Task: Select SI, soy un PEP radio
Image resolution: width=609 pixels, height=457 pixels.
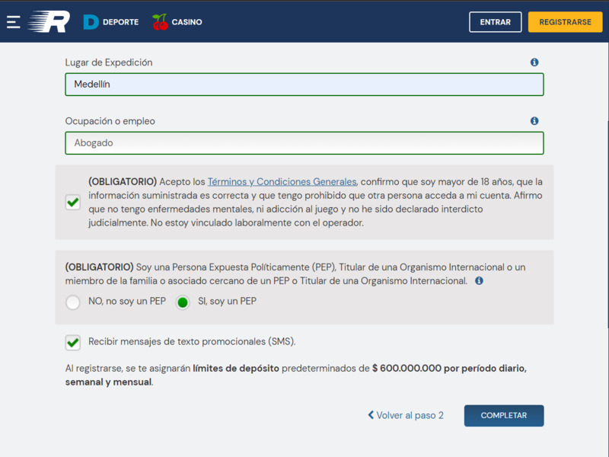Action: [x=183, y=302]
